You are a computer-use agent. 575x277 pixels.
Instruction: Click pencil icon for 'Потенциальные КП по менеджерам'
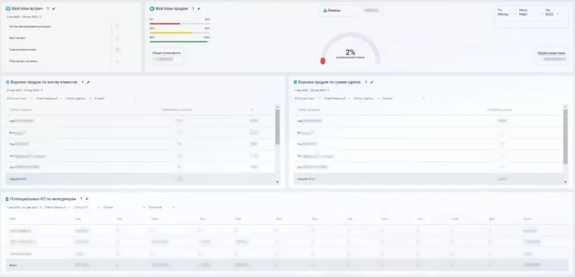87,199
